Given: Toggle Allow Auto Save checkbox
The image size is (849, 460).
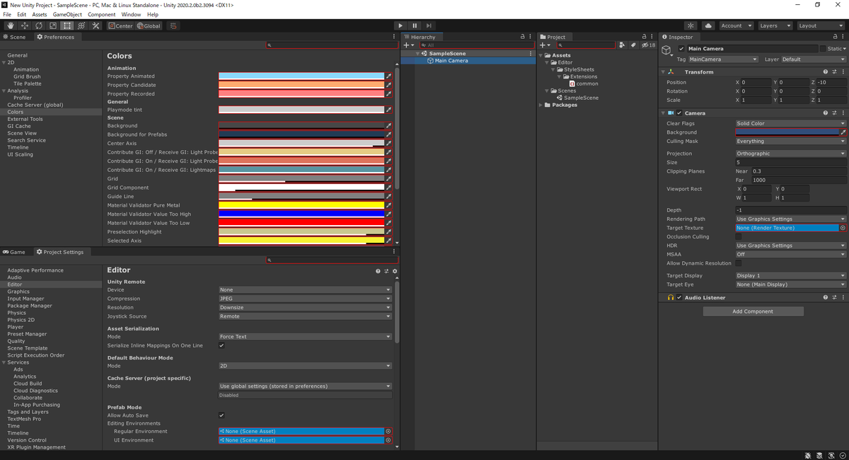Looking at the screenshot, I should (x=222, y=415).
